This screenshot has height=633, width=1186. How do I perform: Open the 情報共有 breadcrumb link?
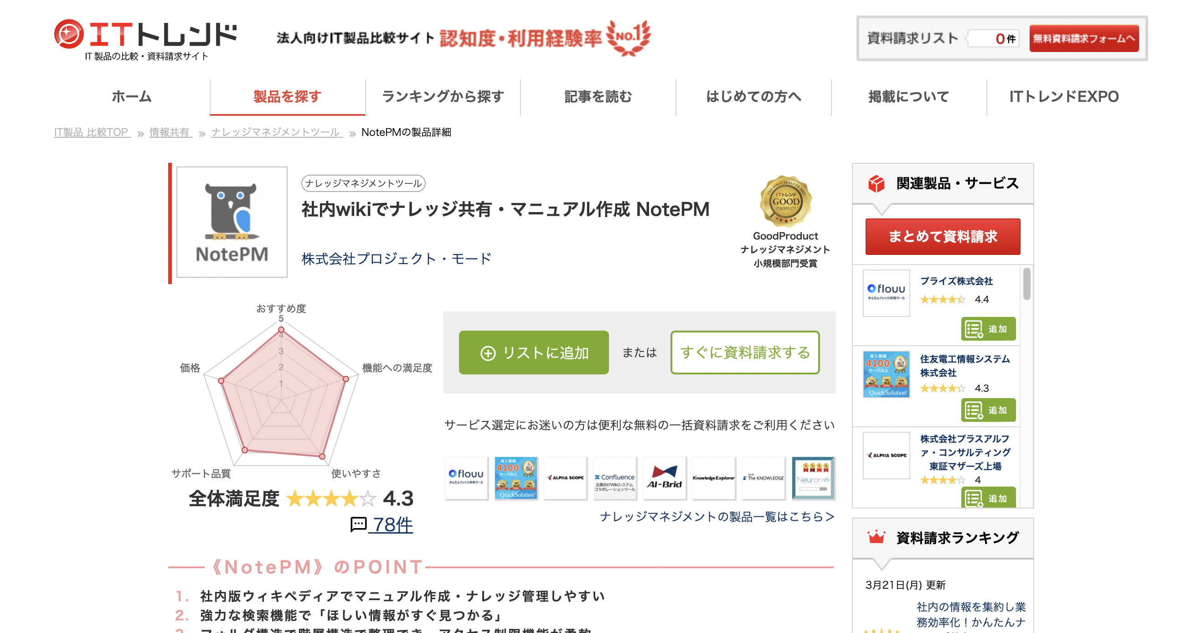tap(170, 132)
